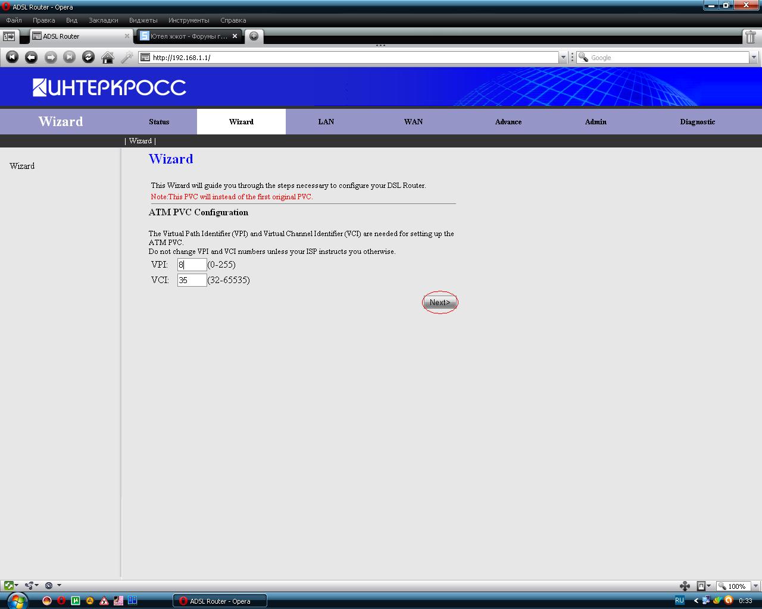Click the Reload page icon in toolbar
Viewport: 762px width, 609px height.
point(88,57)
